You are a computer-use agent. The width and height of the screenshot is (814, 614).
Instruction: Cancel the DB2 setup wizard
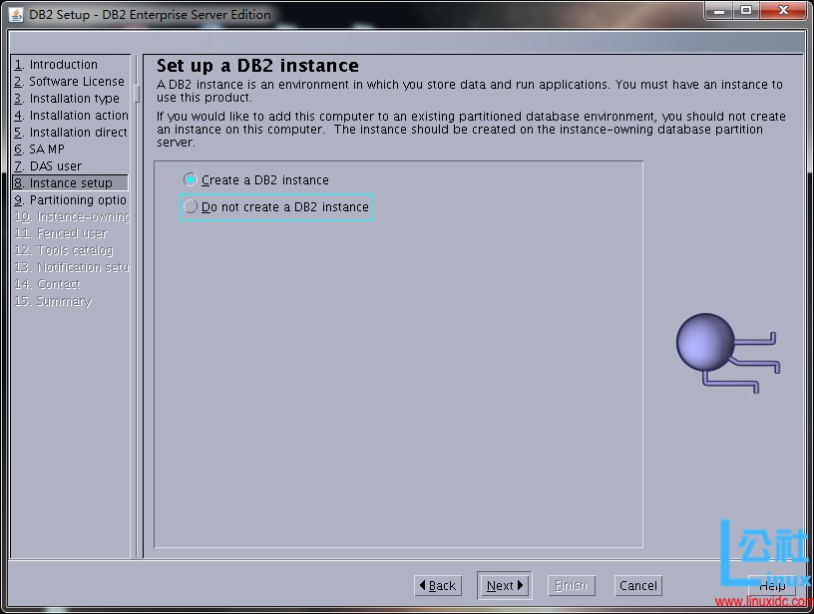[x=637, y=585]
